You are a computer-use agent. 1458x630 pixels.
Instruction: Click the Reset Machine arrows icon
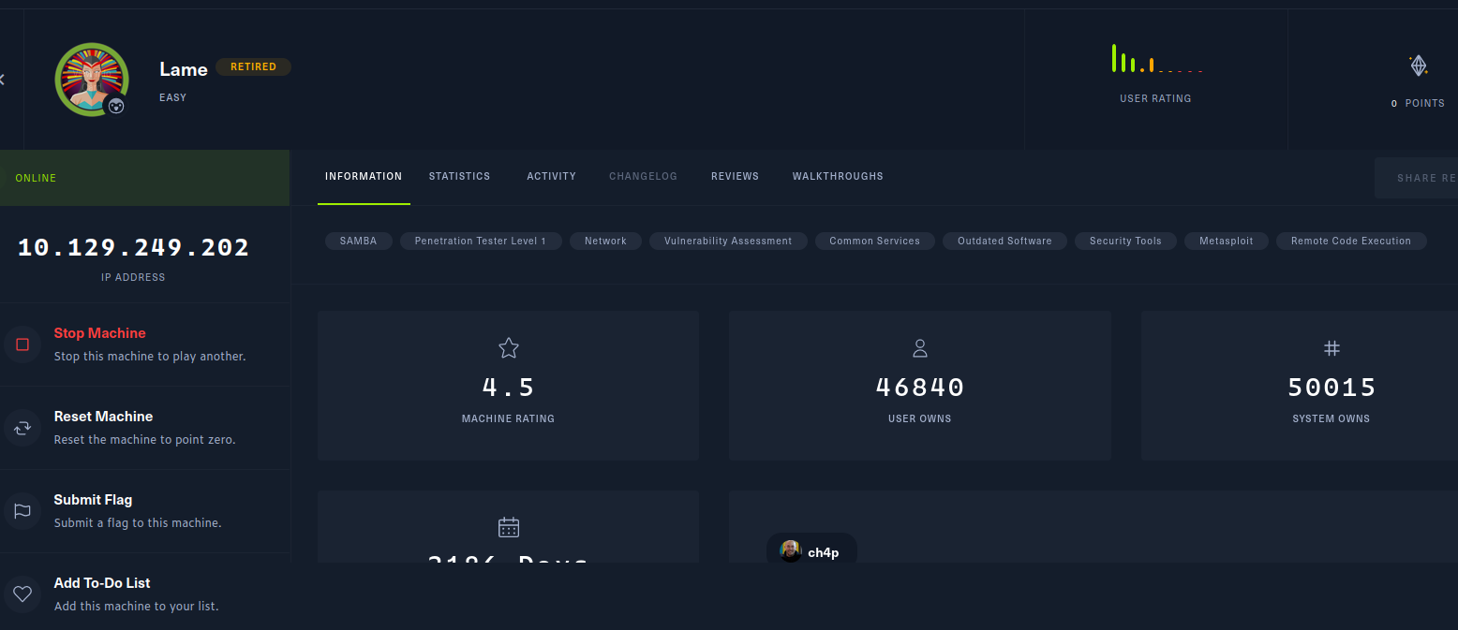[x=22, y=428]
